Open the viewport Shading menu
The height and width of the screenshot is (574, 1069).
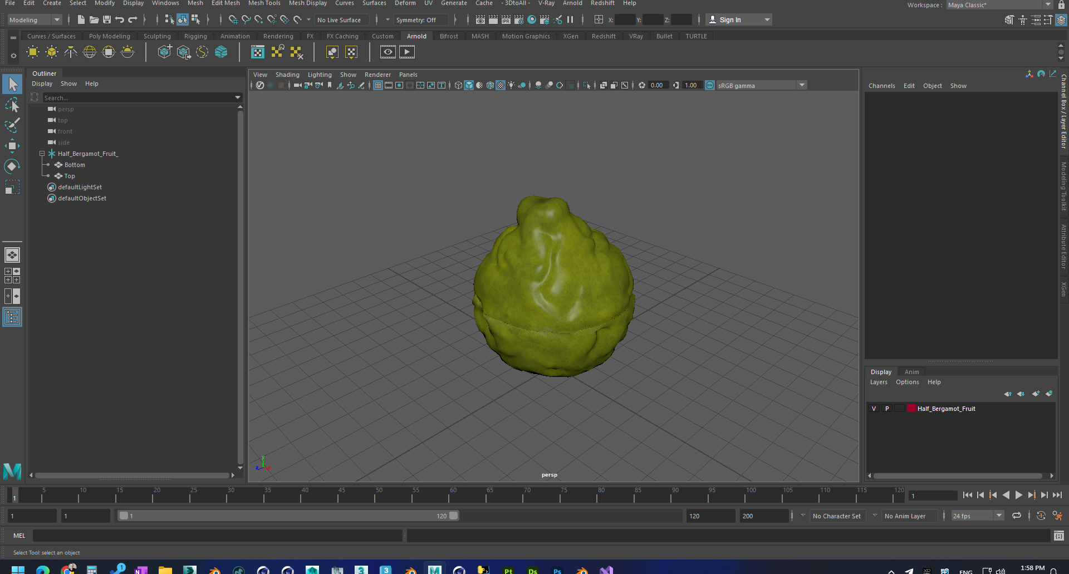point(287,75)
